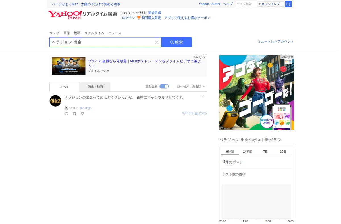Open the Yahoo! JAPAN logo
Screen dimensions: 341x224
click(65, 15)
